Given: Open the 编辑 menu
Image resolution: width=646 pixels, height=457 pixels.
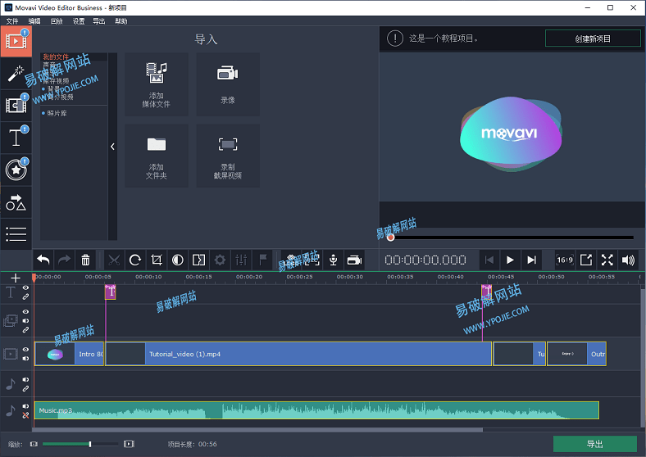Looking at the screenshot, I should point(34,21).
